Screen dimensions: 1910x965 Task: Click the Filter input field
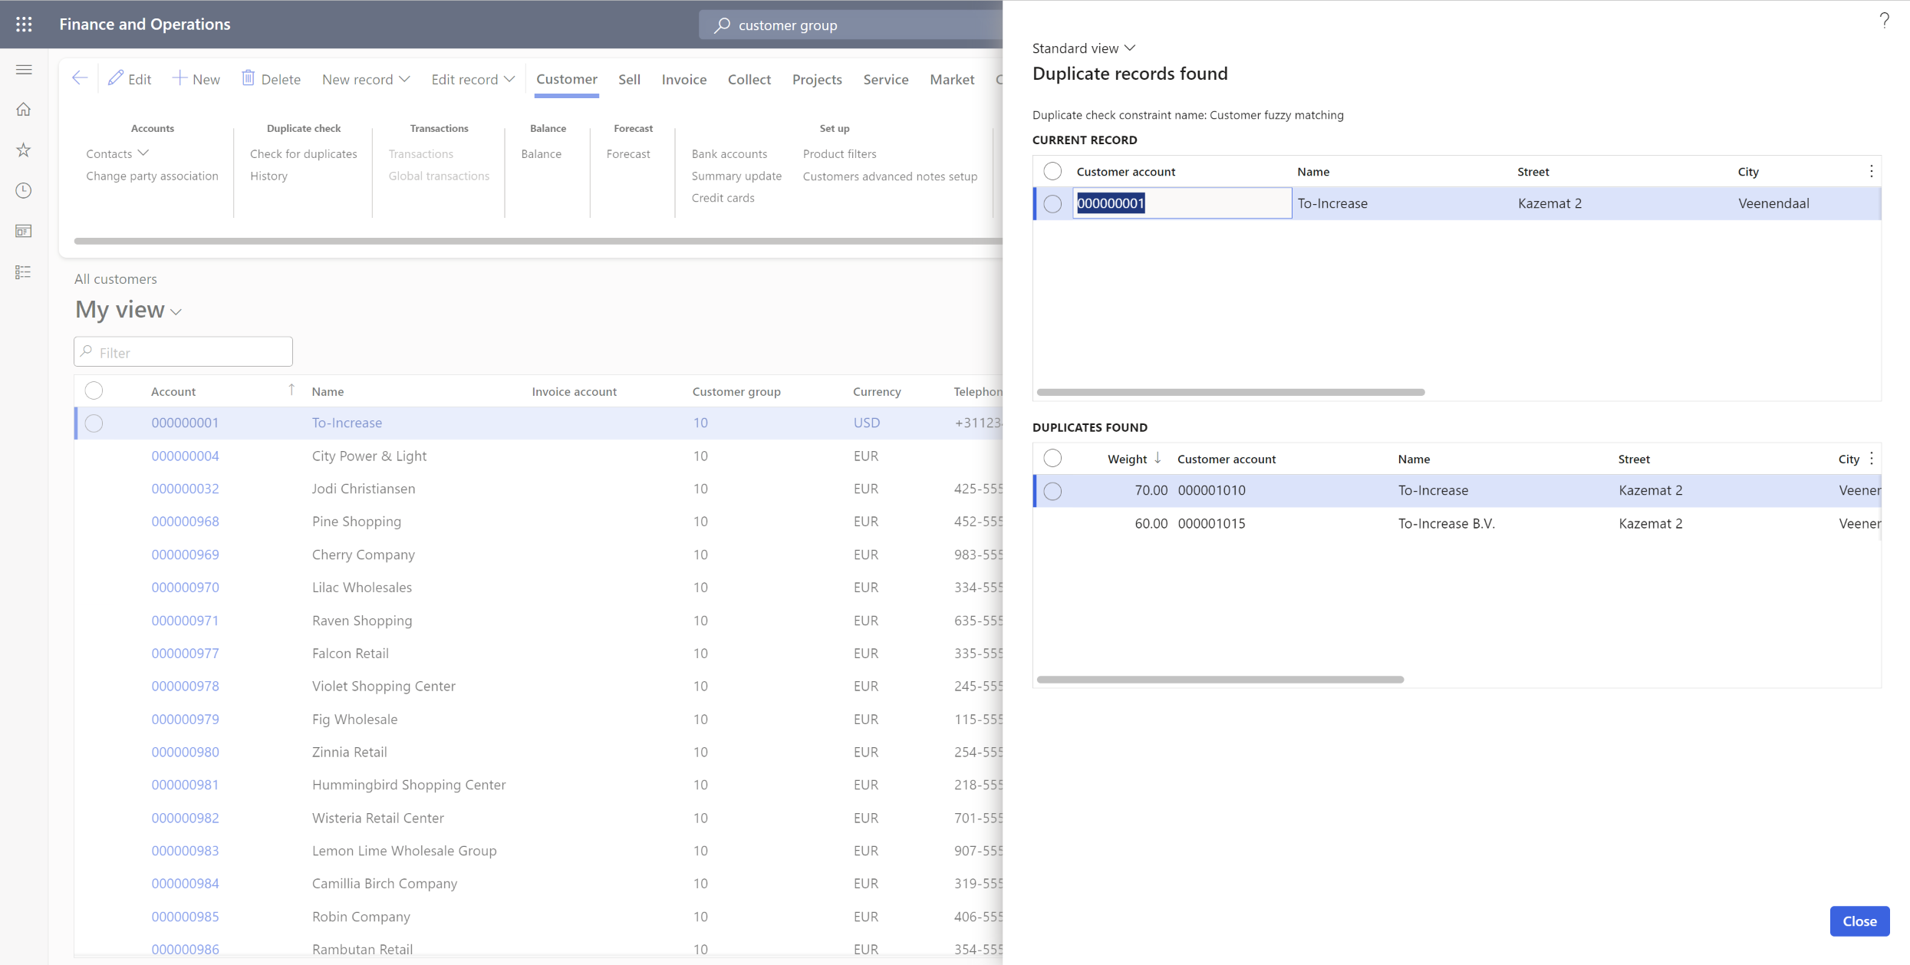(x=183, y=352)
